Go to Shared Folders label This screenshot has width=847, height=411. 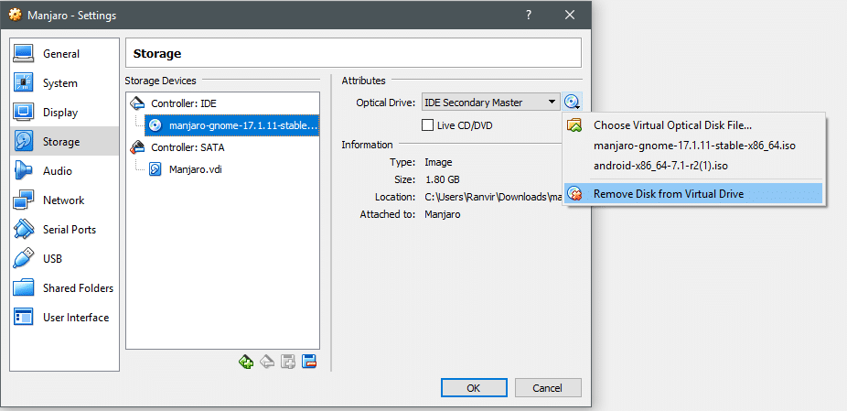point(79,287)
